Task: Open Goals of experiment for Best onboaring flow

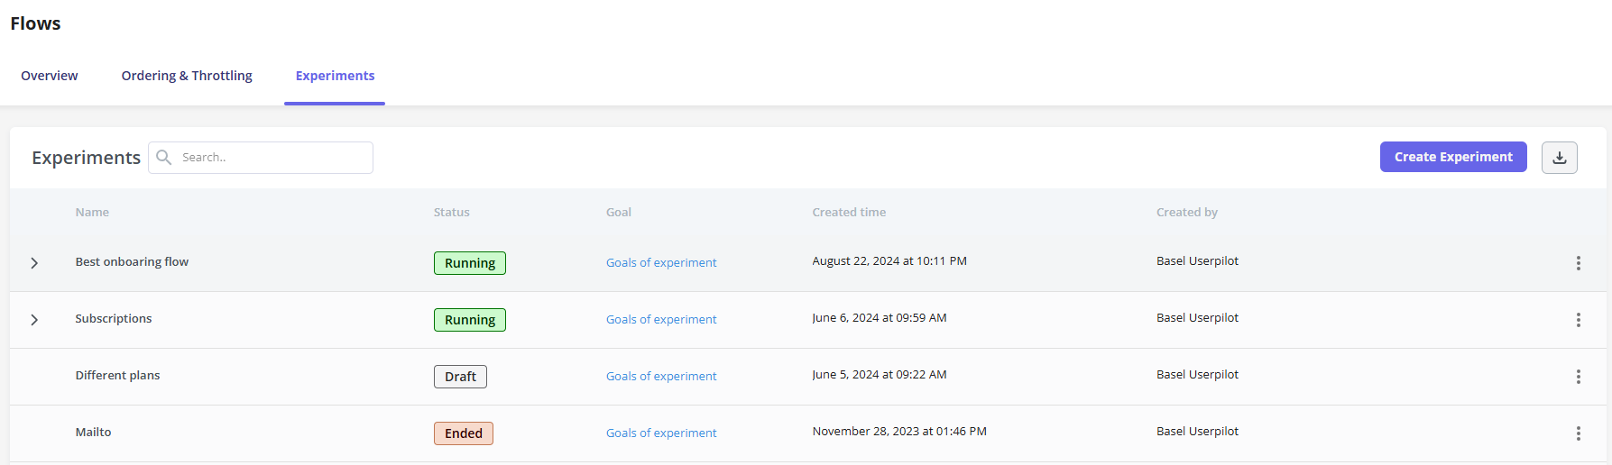Action: (661, 262)
